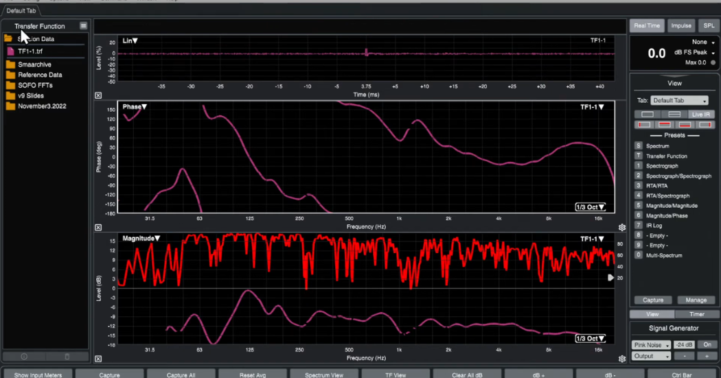Open the Phase graph type dropdown
The width and height of the screenshot is (721, 378).
(135, 106)
